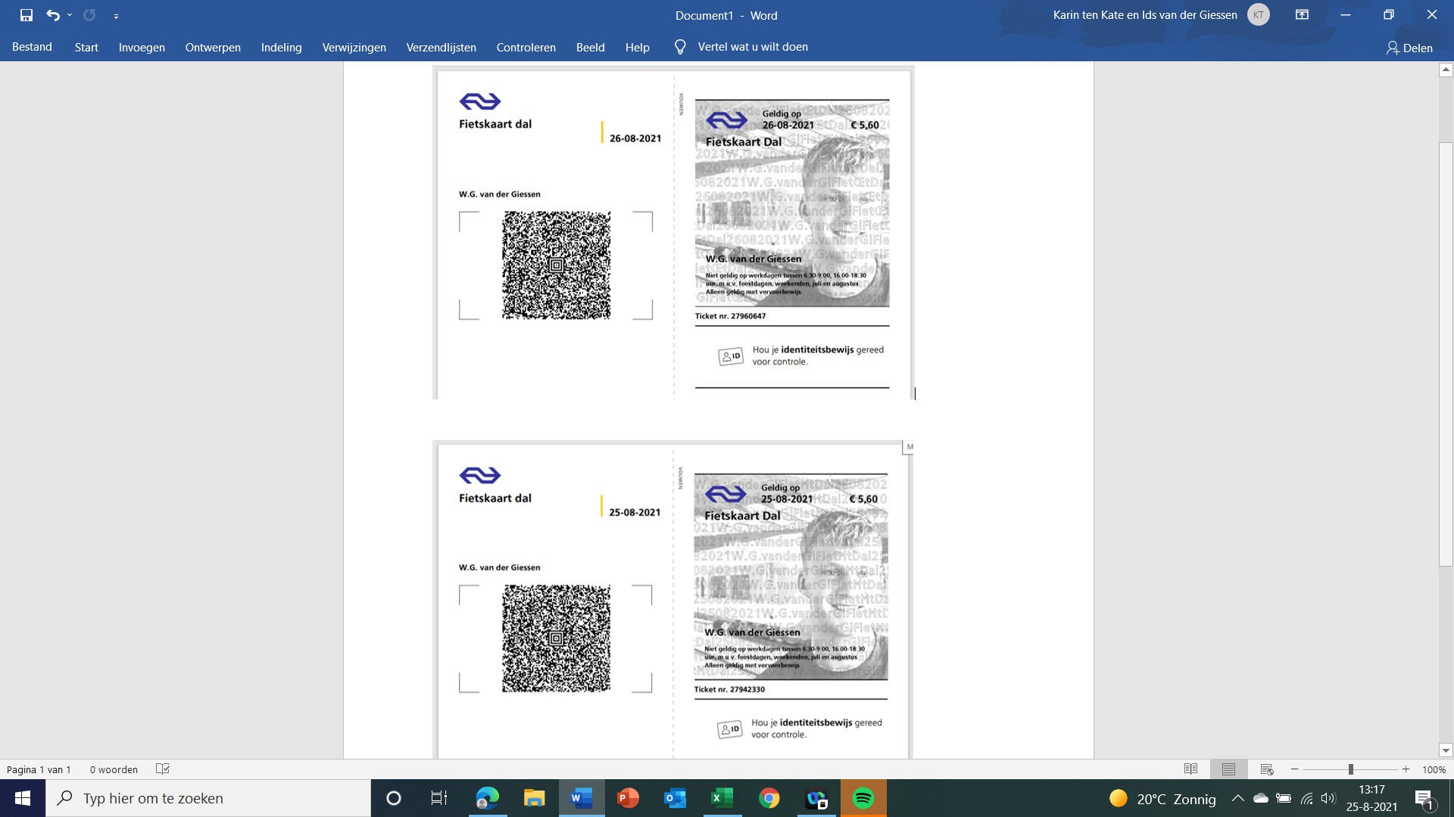Open Task View on the taskbar
The height and width of the screenshot is (817, 1454).
pyautogui.click(x=439, y=798)
